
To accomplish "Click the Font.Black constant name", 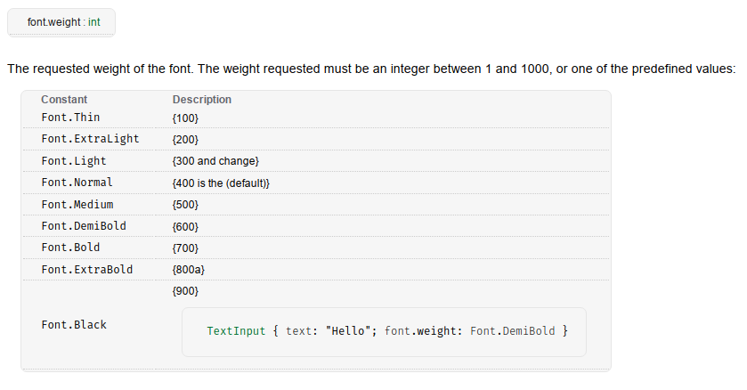I will coord(74,325).
